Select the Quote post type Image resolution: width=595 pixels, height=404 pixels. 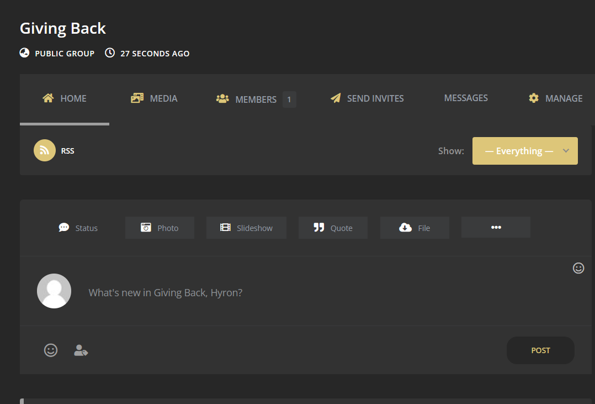coord(333,228)
